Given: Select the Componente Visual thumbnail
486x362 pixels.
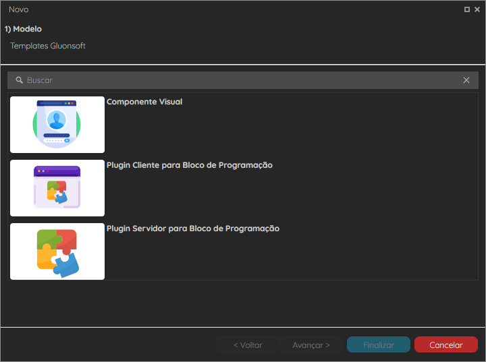Looking at the screenshot, I should pos(57,125).
